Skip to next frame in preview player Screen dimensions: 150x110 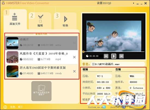coord(121,56)
